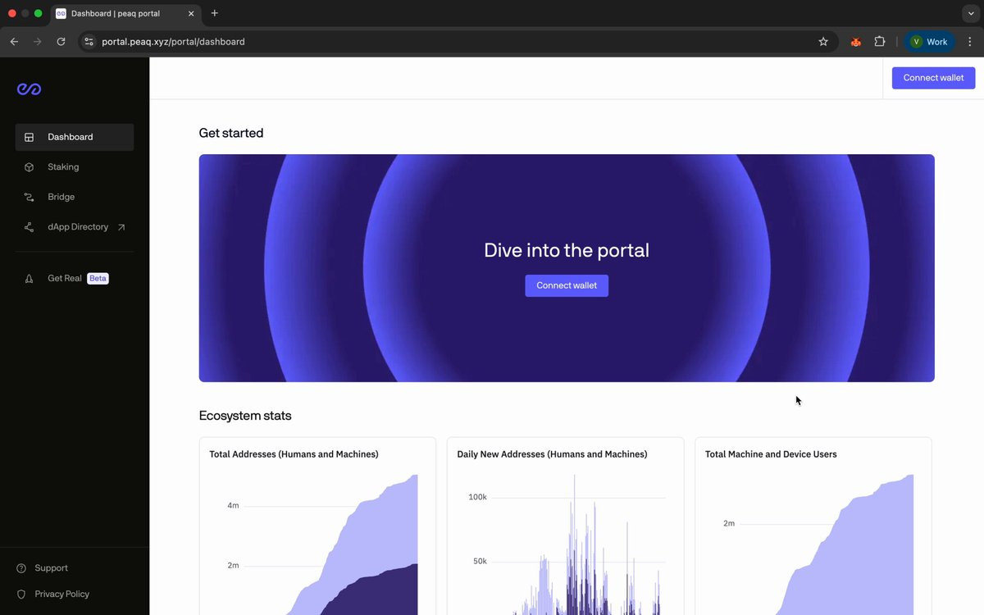Open the Support link
984x615 pixels.
tap(51, 567)
